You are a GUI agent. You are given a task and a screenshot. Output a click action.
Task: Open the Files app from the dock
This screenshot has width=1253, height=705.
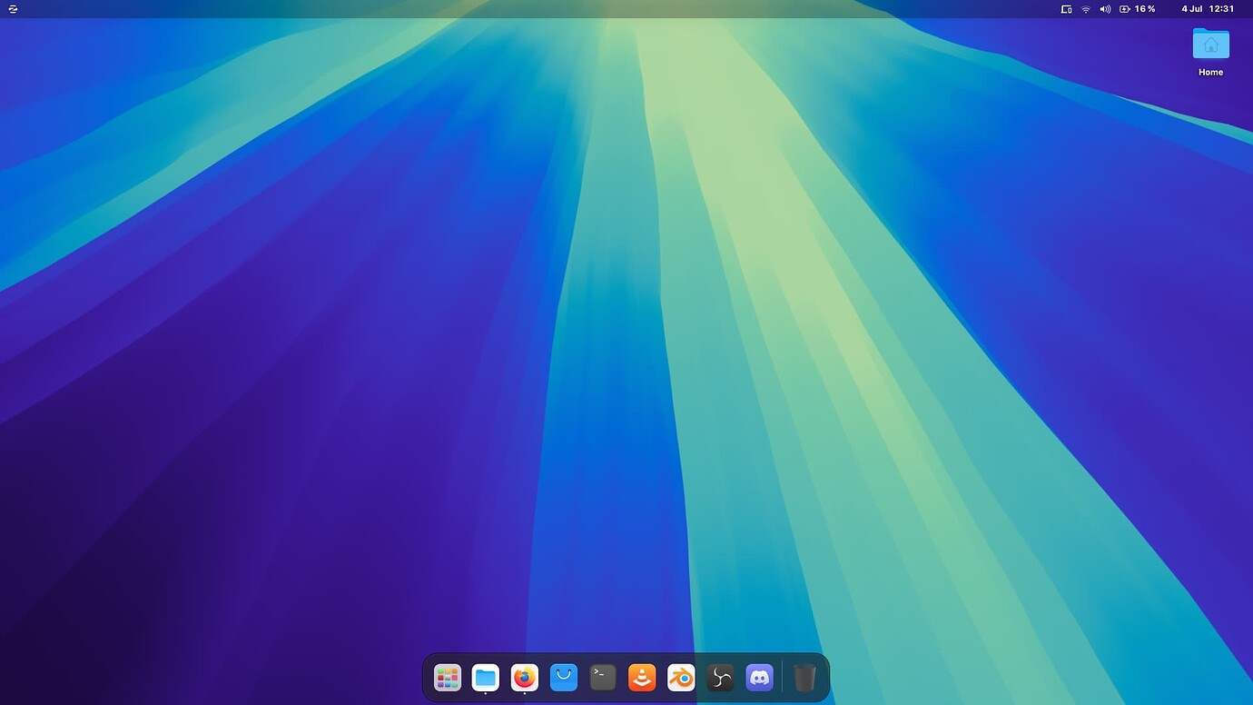pyautogui.click(x=486, y=677)
